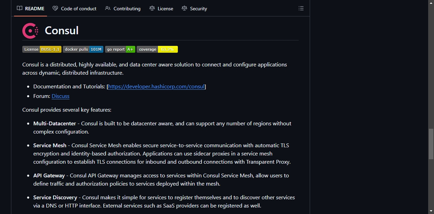Screen dimensions: 434x214
Task: Click the Code of conduct heart icon
Action: coord(55,8)
